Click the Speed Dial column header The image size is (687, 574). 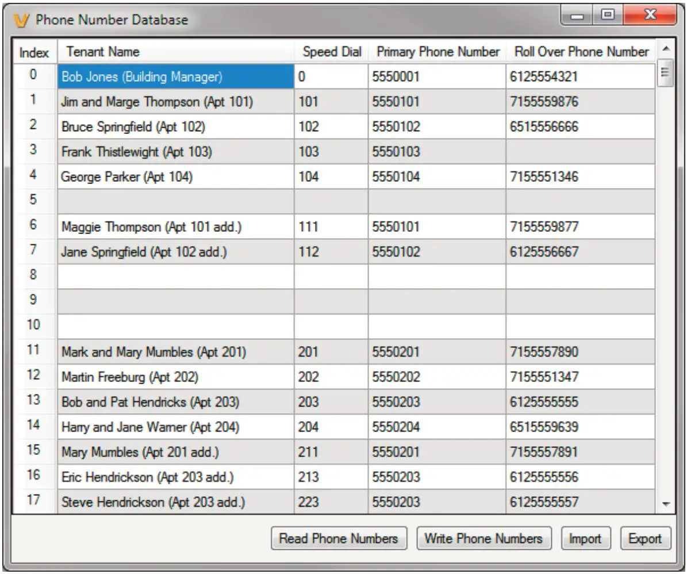pyautogui.click(x=331, y=52)
